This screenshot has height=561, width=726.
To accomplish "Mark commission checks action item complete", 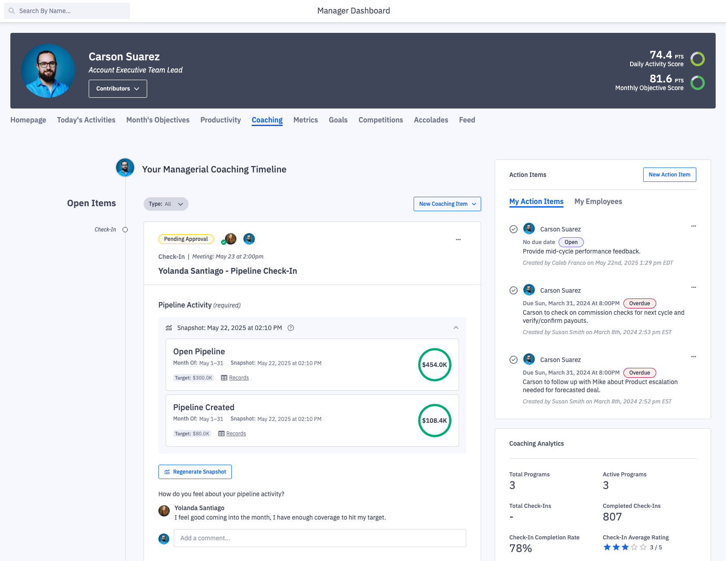I will point(513,290).
